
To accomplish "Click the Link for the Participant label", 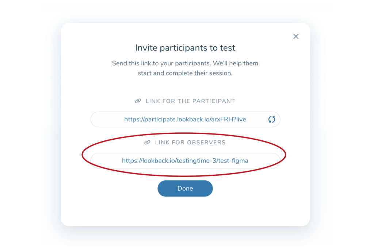I will 190,101.
